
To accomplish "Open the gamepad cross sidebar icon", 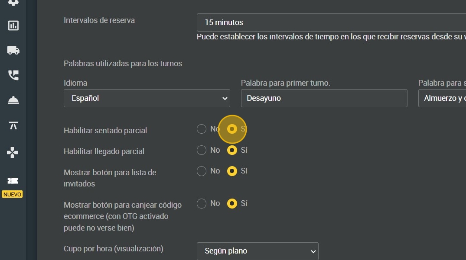I will point(13,152).
